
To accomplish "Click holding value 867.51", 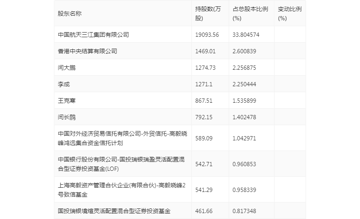I will (204, 101).
